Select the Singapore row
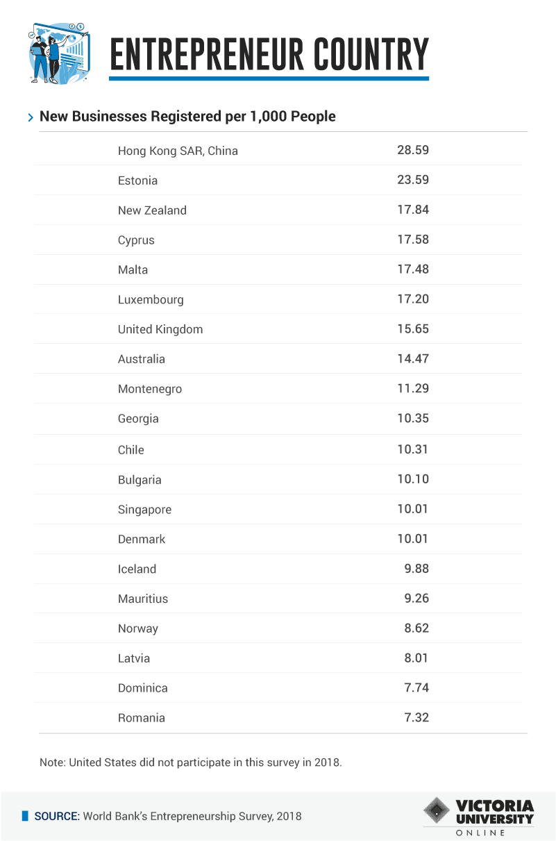556x841 pixels. coord(283,509)
